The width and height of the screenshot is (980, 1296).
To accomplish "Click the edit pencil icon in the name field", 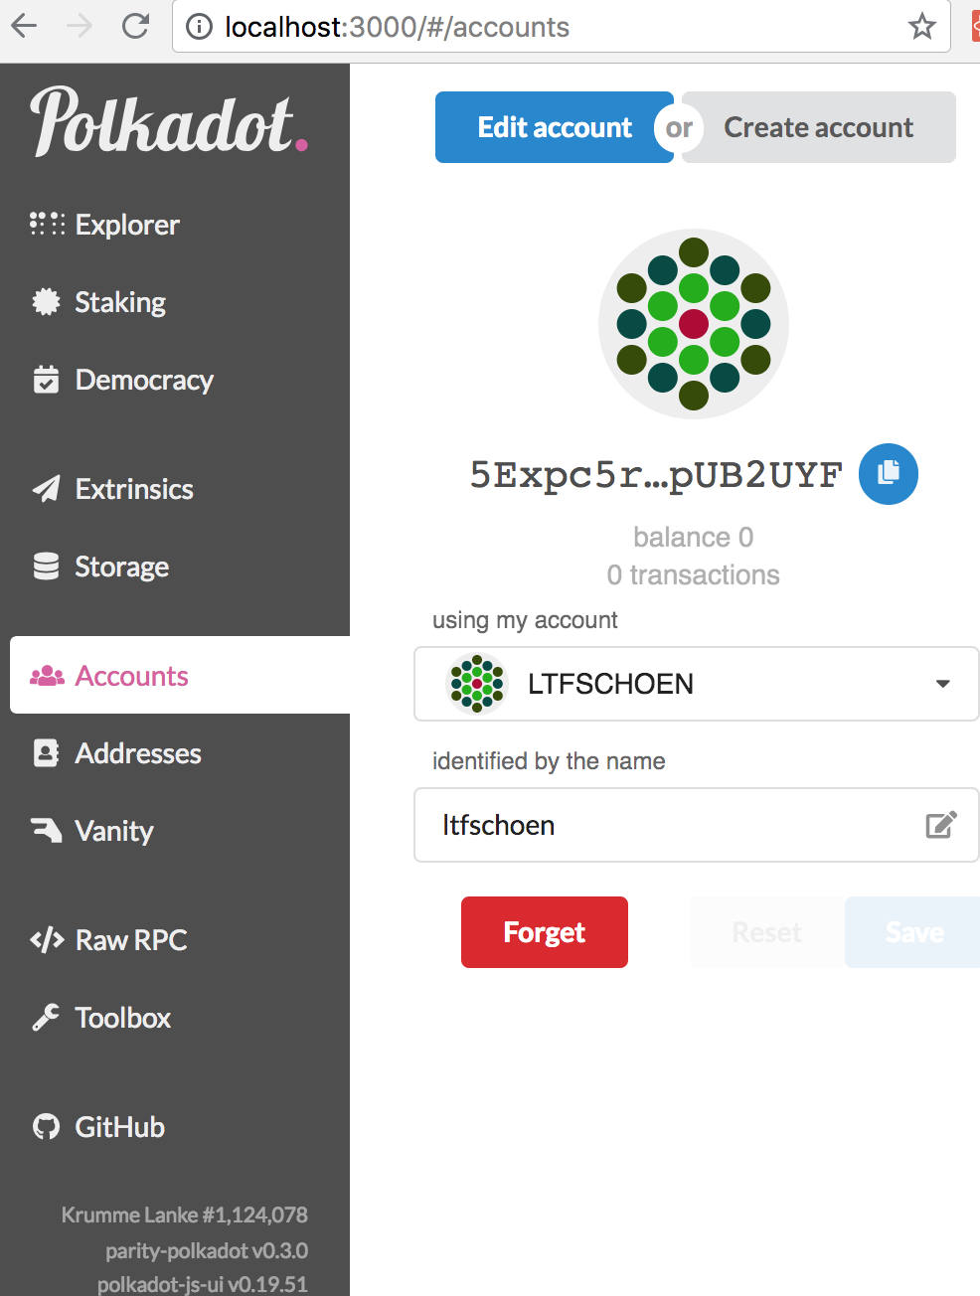I will click(x=940, y=825).
